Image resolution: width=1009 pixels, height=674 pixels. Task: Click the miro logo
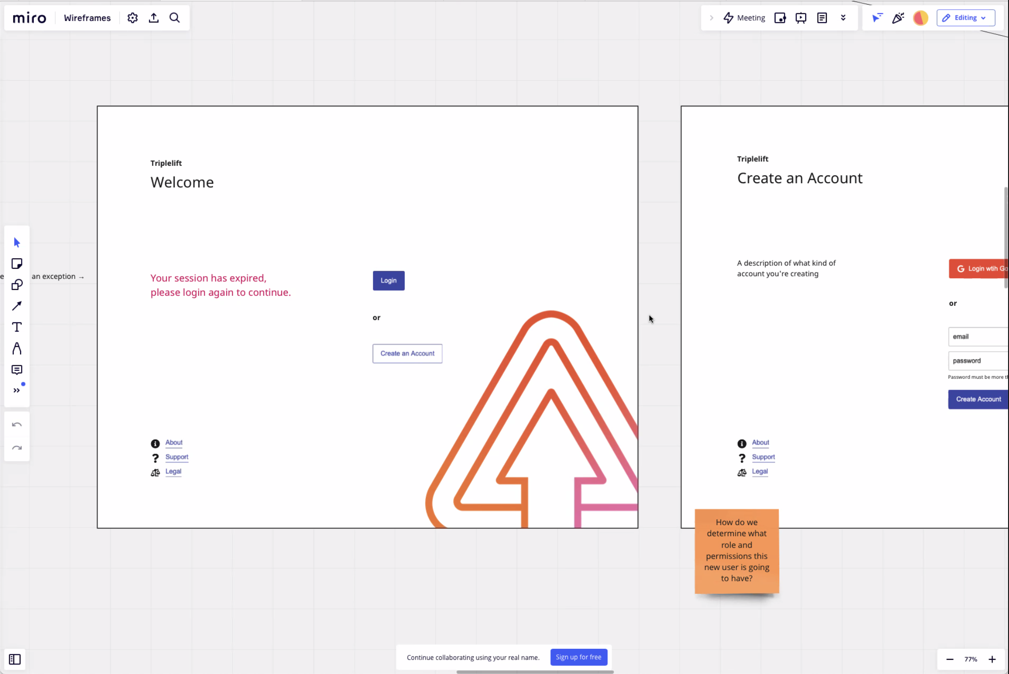29,18
